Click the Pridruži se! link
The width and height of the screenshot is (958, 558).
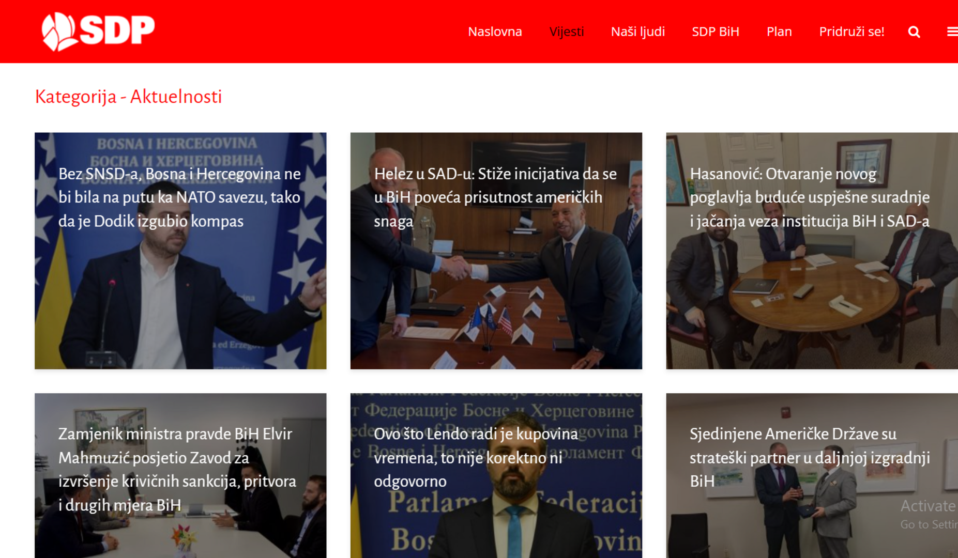851,32
